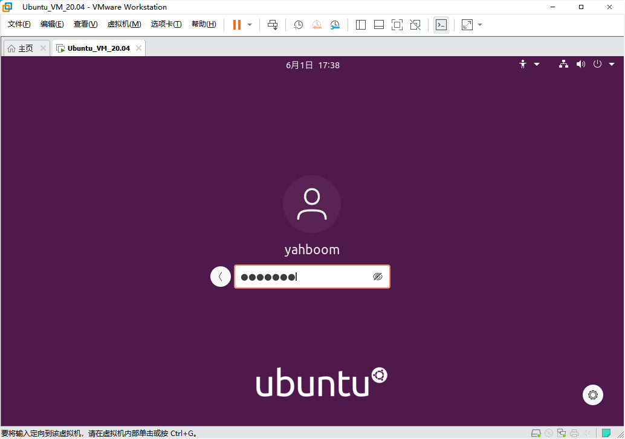625x439 pixels.
Task: Click the hard disk status bar icon
Action: (536, 433)
